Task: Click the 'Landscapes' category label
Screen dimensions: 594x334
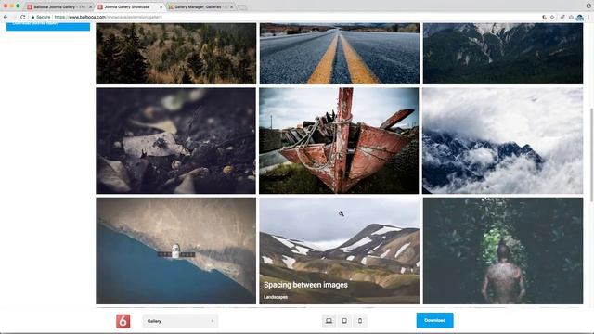Action: [276, 297]
